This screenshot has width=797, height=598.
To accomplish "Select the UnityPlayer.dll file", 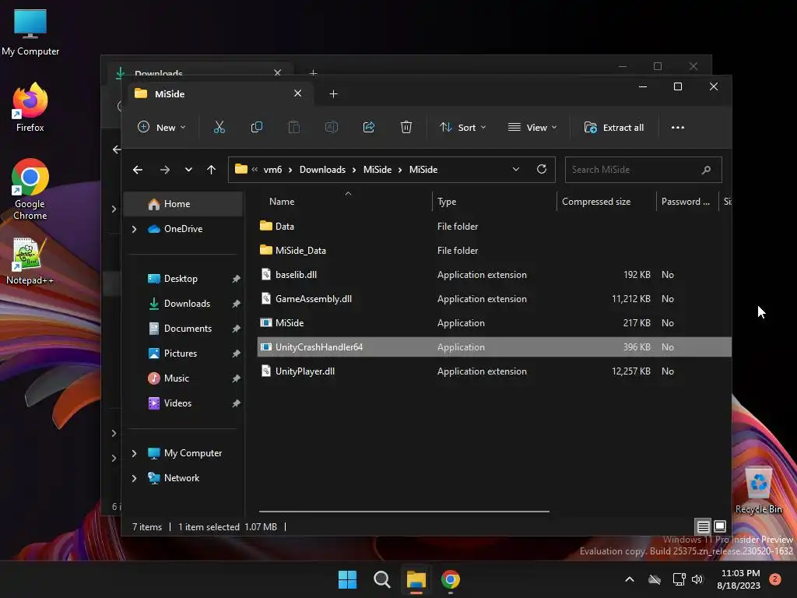I will pyautogui.click(x=494, y=371).
